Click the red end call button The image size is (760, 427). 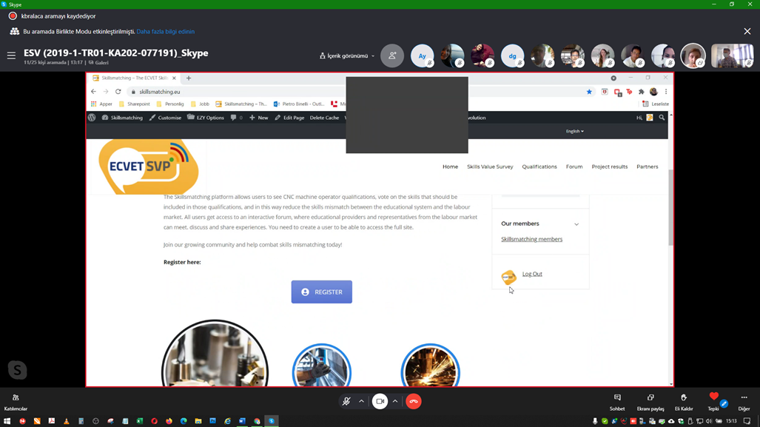(414, 401)
